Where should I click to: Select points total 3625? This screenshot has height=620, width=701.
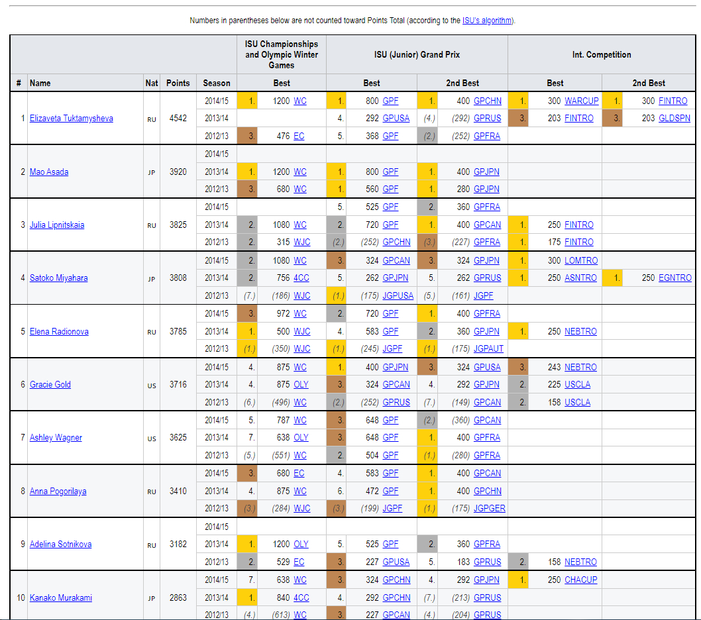pos(178,438)
